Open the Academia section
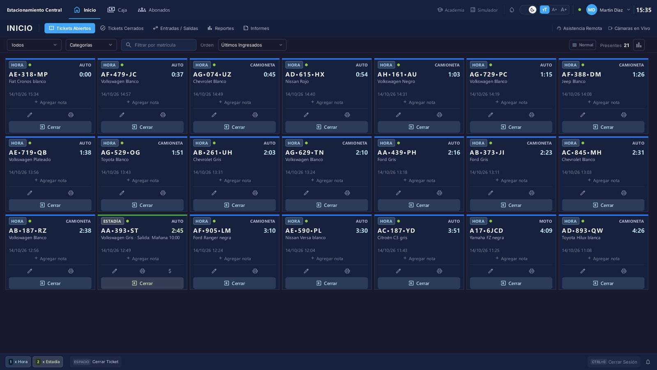This screenshot has width=657, height=370. (x=450, y=10)
